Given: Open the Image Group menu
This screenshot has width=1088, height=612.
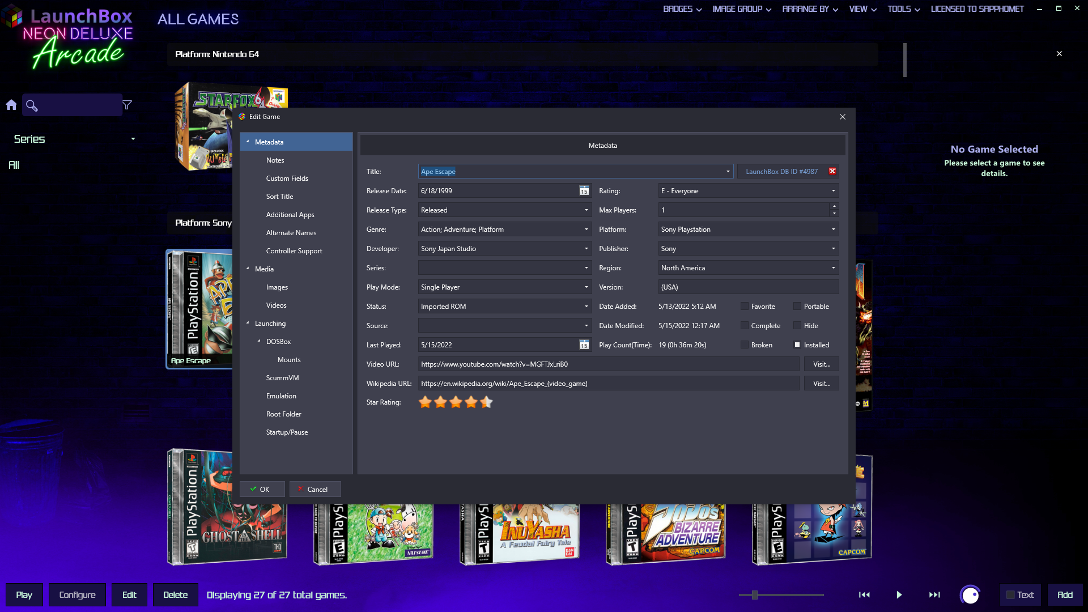Looking at the screenshot, I should [x=741, y=9].
